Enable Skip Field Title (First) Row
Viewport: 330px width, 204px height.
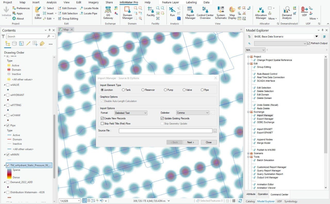102,123
